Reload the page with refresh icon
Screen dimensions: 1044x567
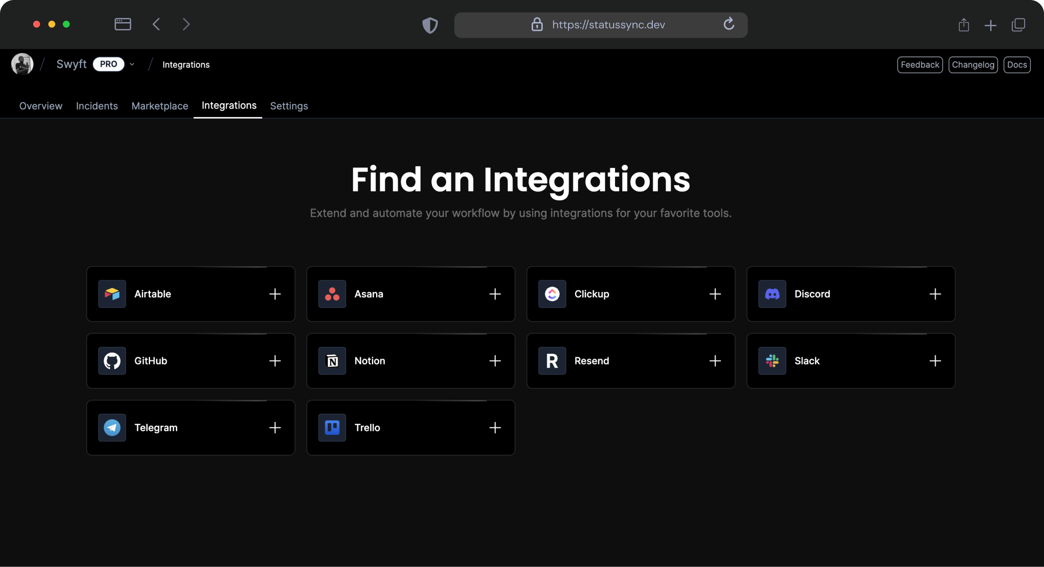pos(729,24)
